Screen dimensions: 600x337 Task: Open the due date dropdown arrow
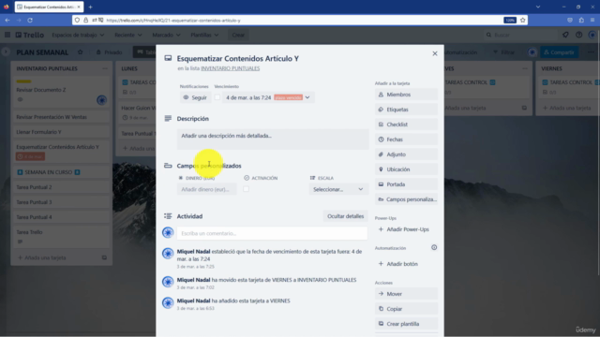point(307,97)
